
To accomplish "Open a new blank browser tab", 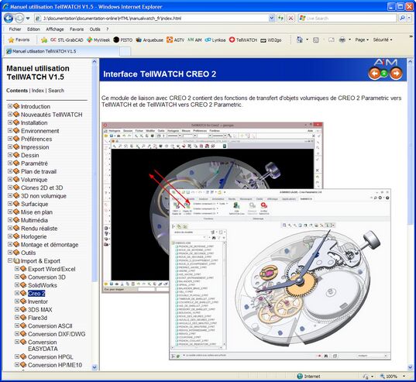I will point(125,51).
